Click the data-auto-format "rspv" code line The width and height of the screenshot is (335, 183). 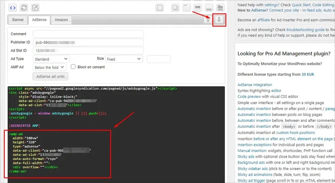point(35,159)
